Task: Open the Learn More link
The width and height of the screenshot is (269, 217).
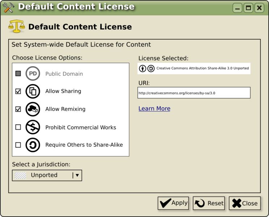Action: coord(154,109)
